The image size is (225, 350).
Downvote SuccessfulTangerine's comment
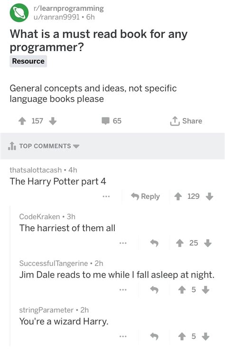coord(206,290)
